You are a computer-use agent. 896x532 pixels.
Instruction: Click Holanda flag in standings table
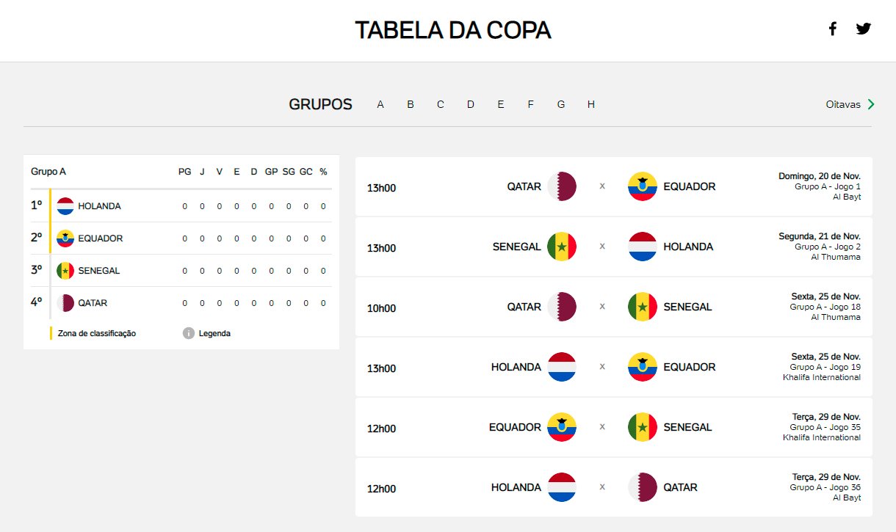tap(65, 206)
